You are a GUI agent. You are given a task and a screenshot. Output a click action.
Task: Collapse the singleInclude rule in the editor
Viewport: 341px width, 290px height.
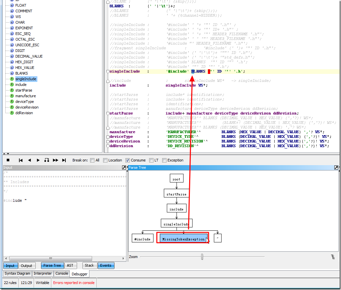(108, 72)
